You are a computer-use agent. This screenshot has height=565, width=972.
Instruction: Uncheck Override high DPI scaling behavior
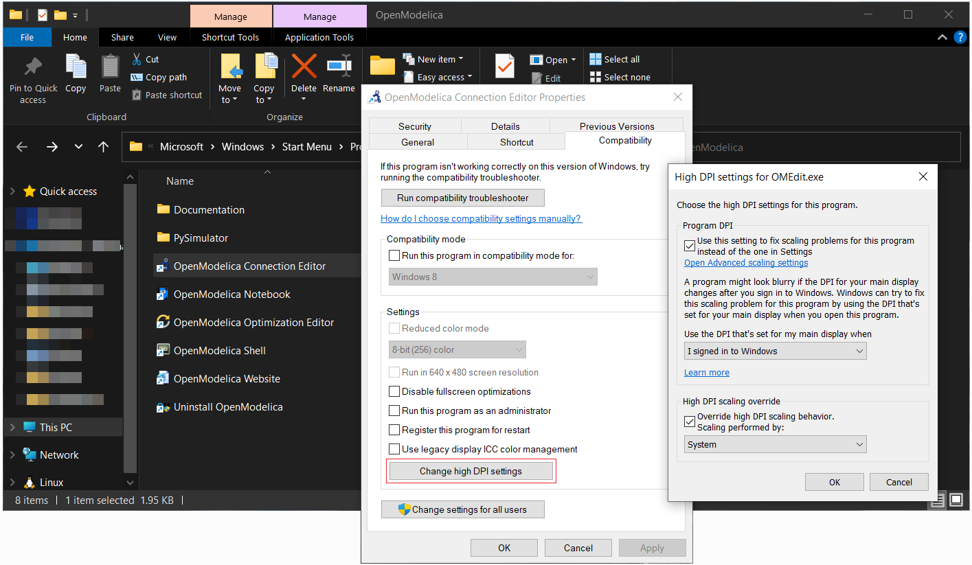(690, 421)
